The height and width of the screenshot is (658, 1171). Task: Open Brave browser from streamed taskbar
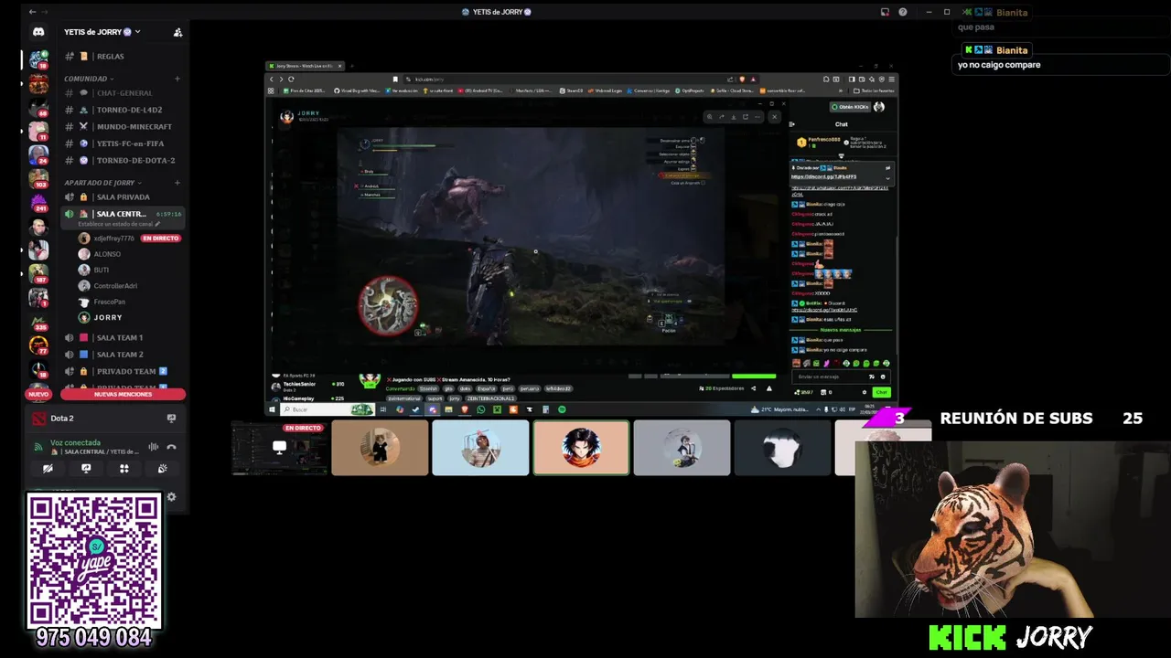pos(465,409)
